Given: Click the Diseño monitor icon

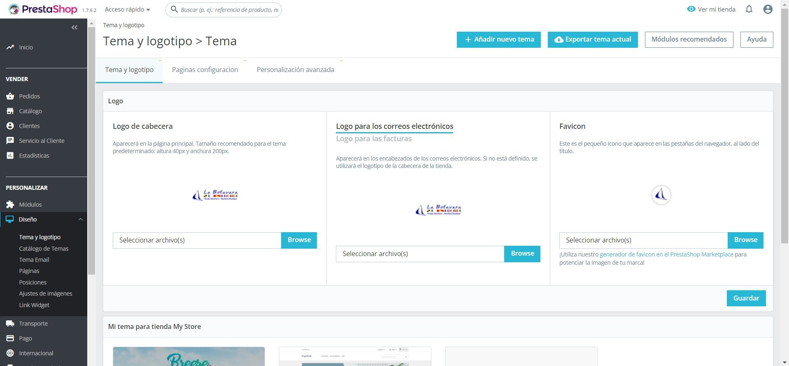Looking at the screenshot, I should pyautogui.click(x=10, y=219).
